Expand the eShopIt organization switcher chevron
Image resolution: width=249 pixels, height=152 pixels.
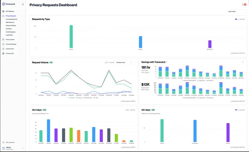click(x=23, y=148)
